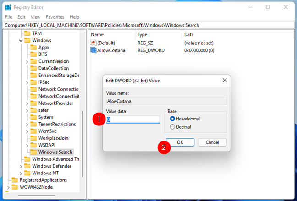Click the NetworkProvider folder icon
The image size is (297, 201).
pos(33,103)
